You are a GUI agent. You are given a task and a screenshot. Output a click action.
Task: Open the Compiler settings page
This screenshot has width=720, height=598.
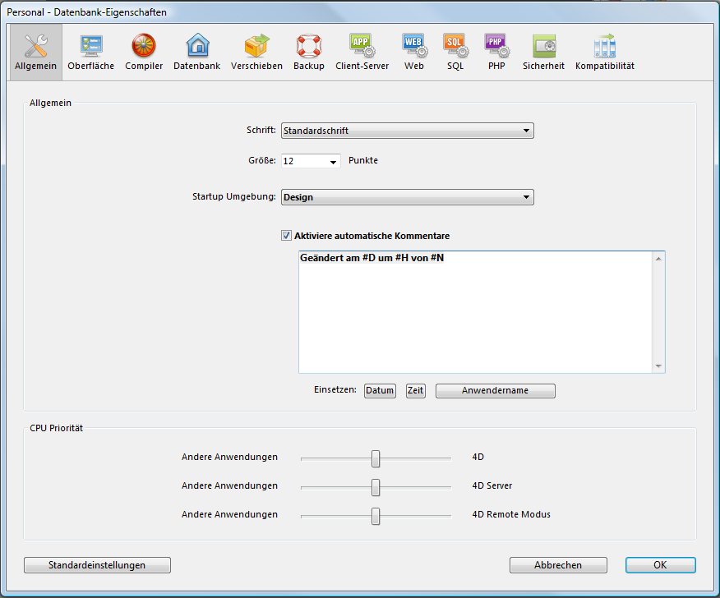coord(144,52)
